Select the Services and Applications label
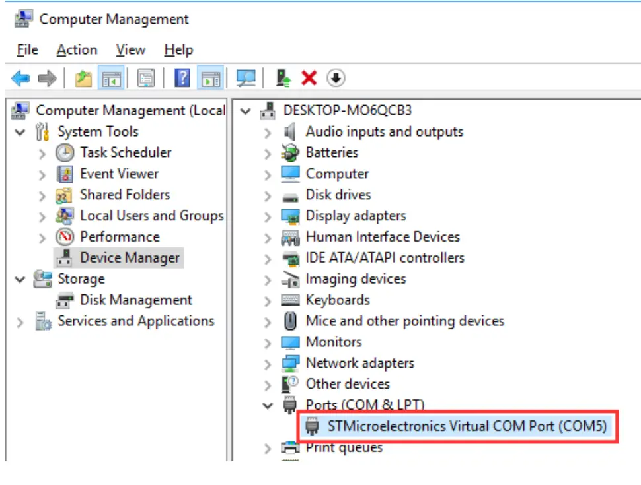This screenshot has width=641, height=485. [x=136, y=321]
